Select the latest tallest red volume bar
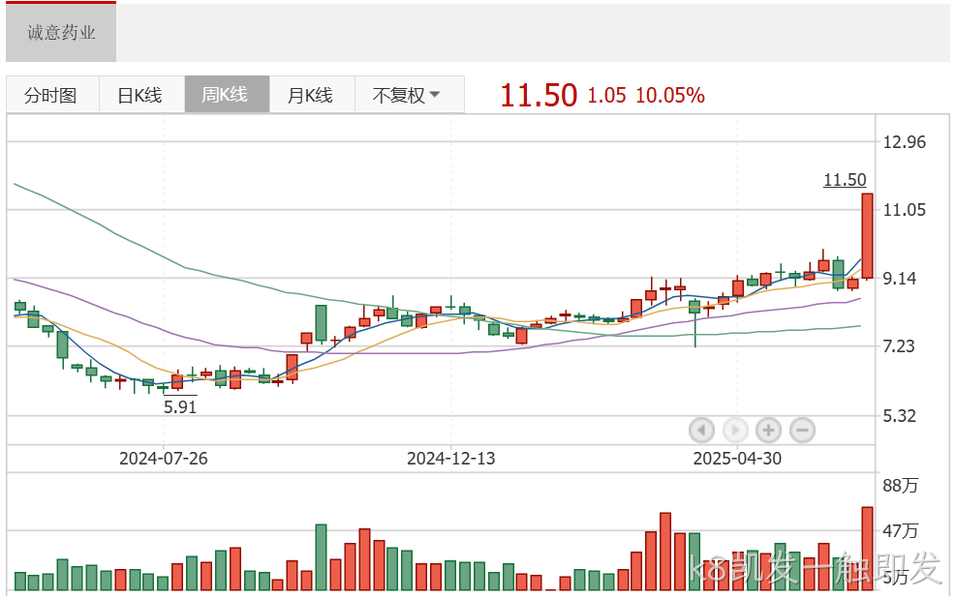 867,549
